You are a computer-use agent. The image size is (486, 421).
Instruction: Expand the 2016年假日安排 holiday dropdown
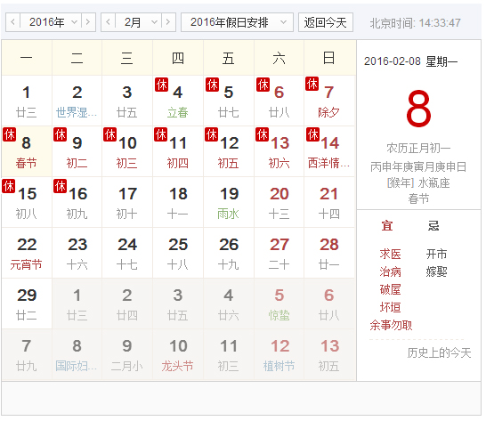click(x=237, y=22)
